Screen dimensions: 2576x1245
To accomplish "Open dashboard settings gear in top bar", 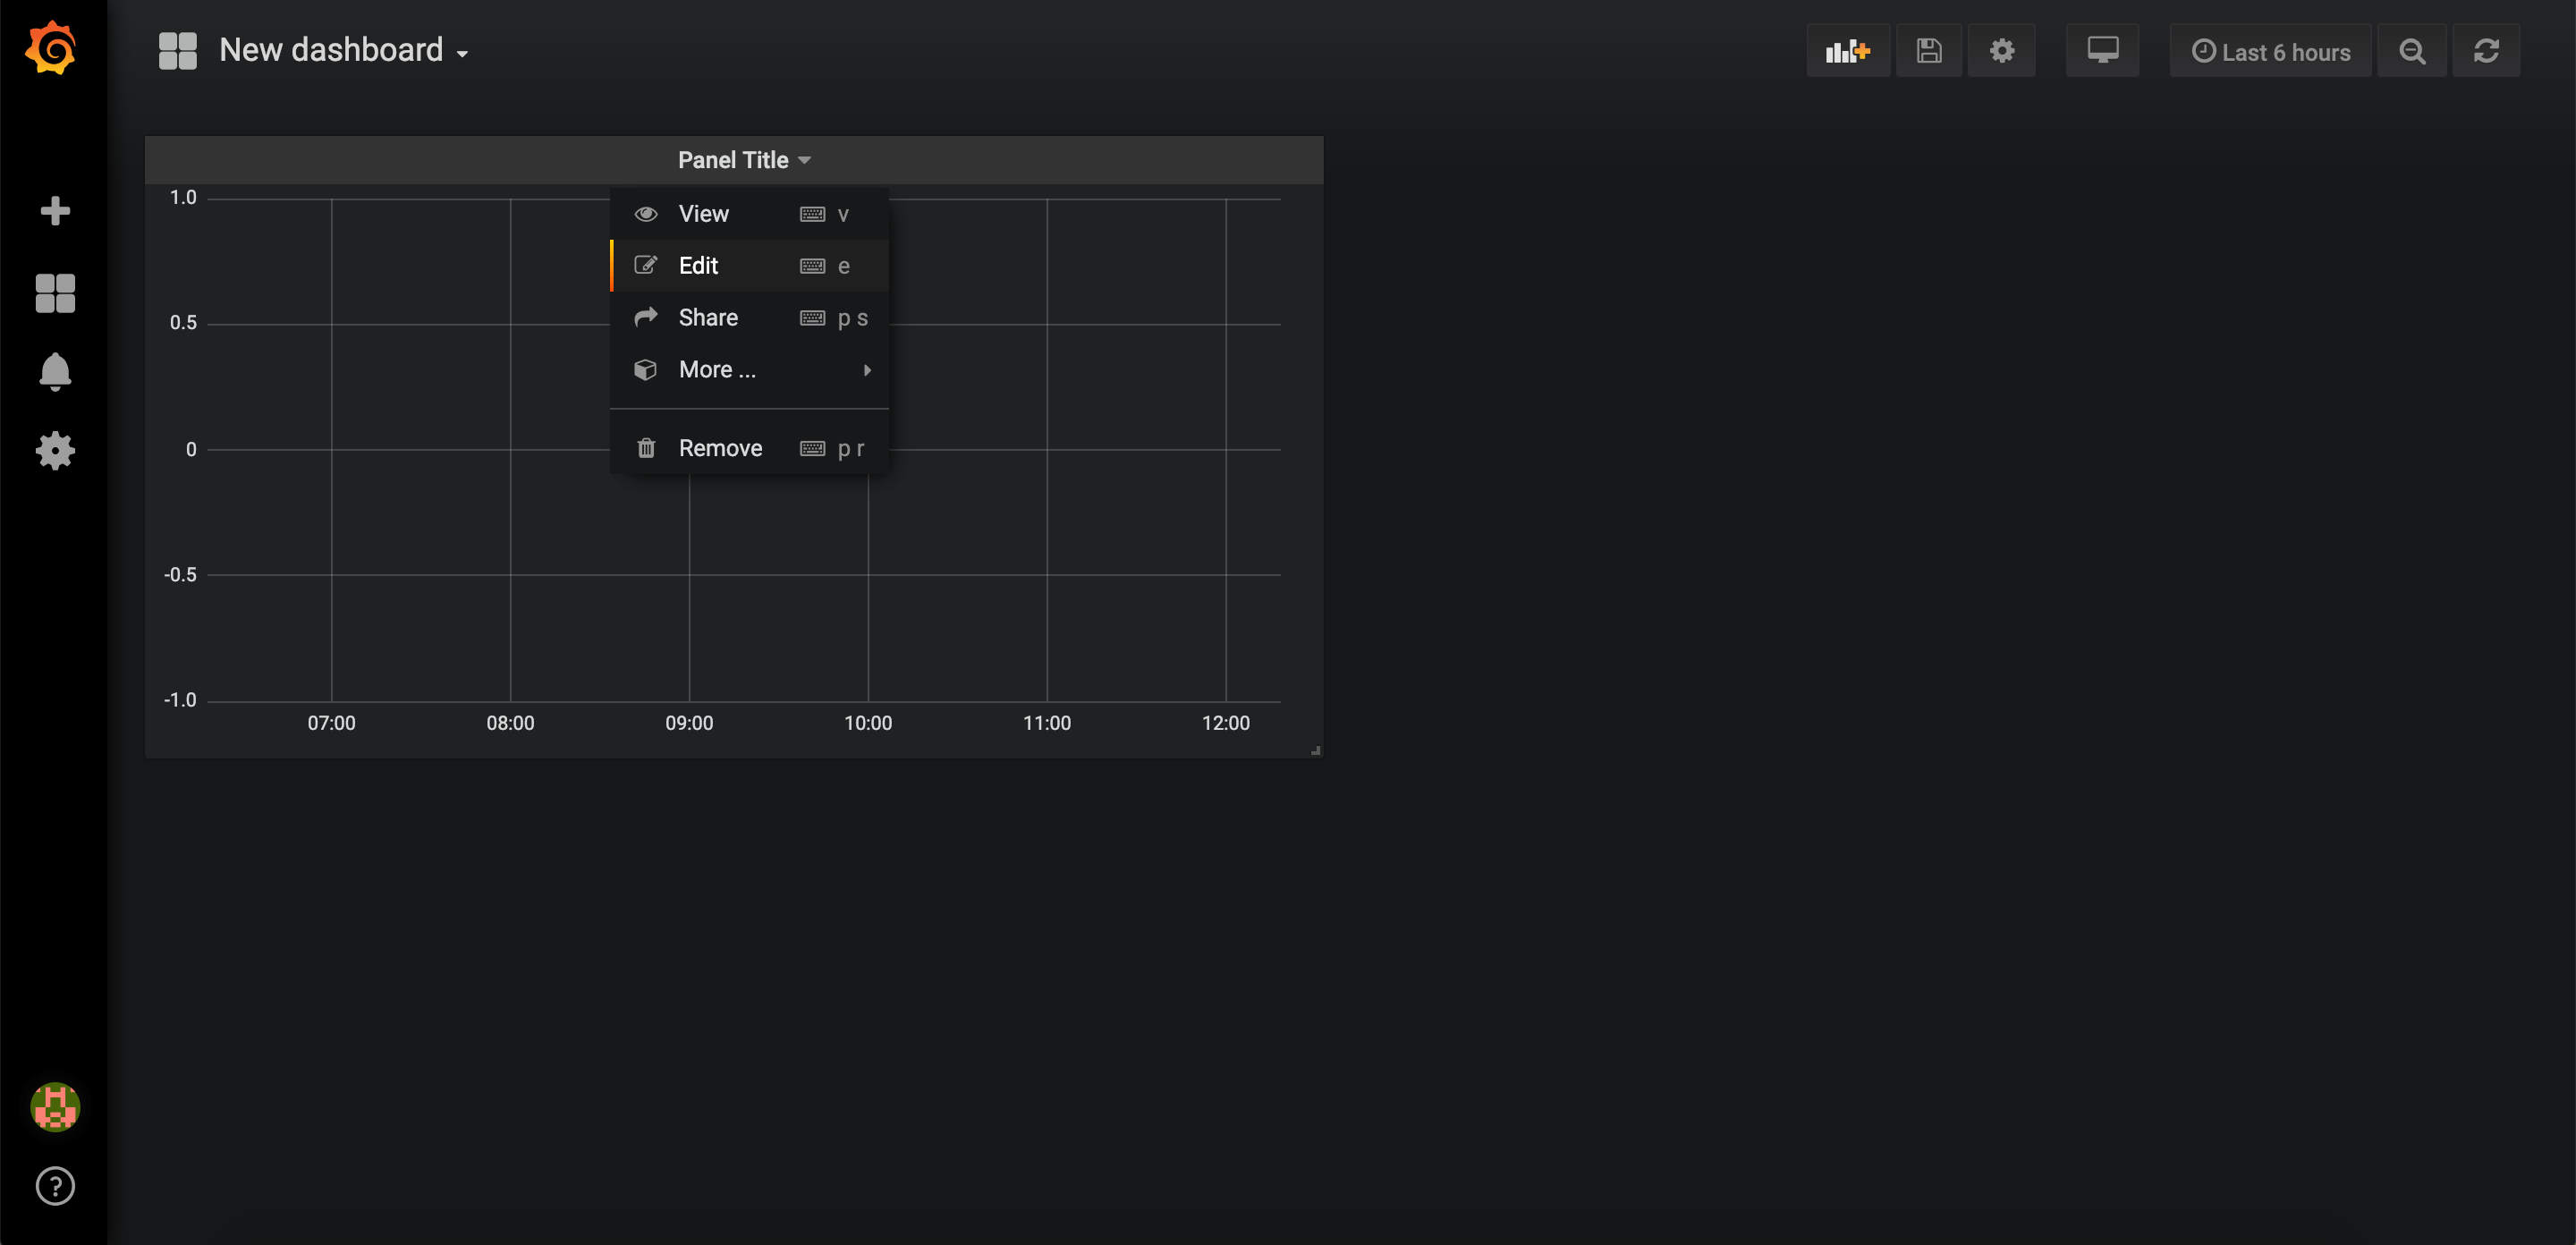I will click(2001, 51).
